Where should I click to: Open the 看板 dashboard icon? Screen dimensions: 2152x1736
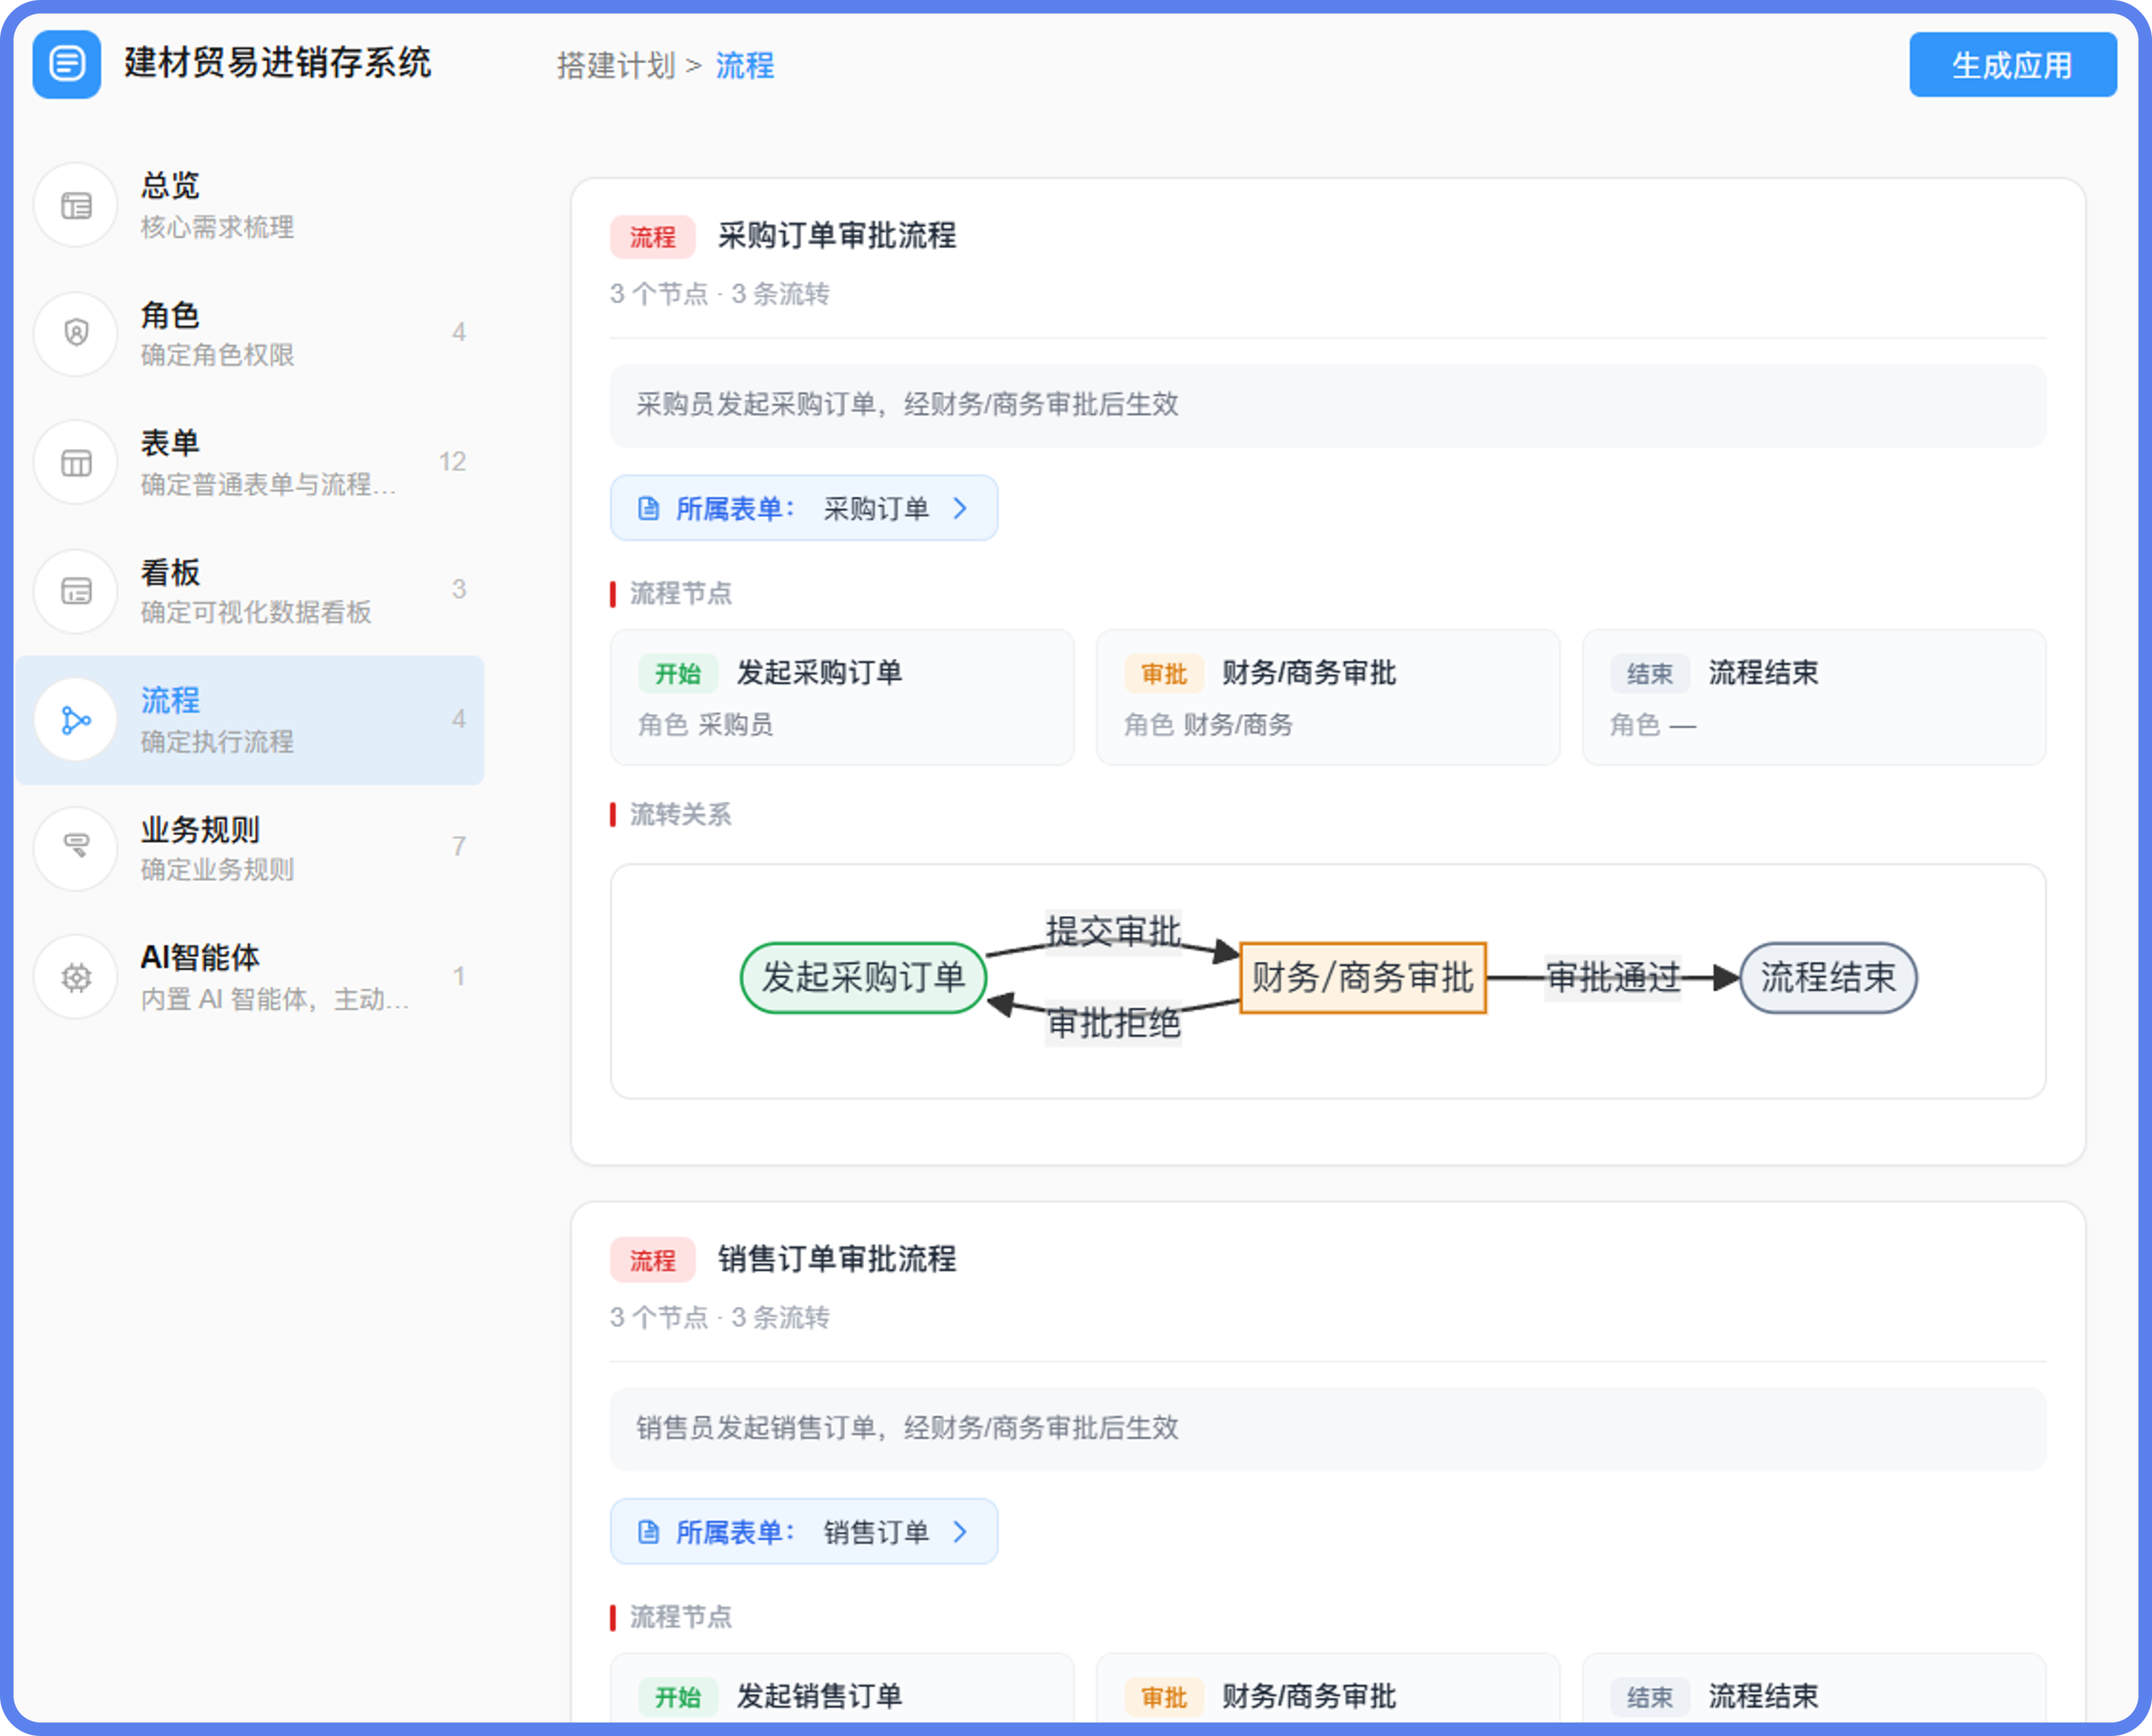pos(76,591)
